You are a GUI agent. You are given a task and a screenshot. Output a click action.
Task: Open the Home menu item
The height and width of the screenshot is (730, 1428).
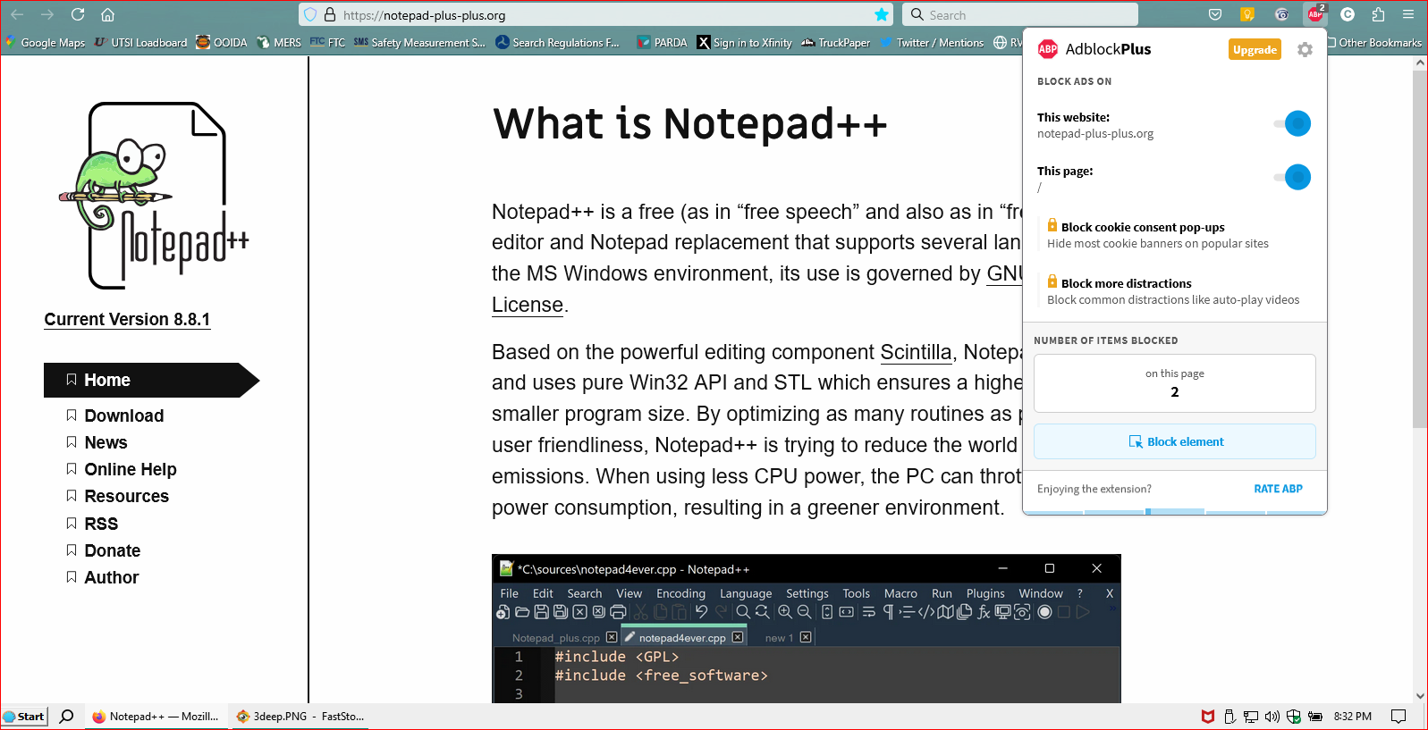pos(152,380)
